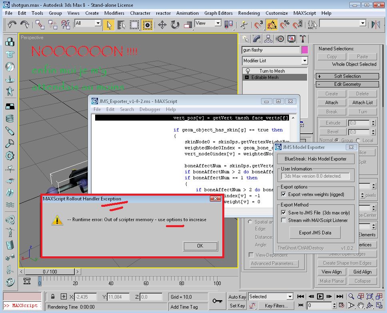Image resolution: width=387 pixels, height=313 pixels.
Task: Activate Select and Uniform Scale tool
Action: (188, 25)
